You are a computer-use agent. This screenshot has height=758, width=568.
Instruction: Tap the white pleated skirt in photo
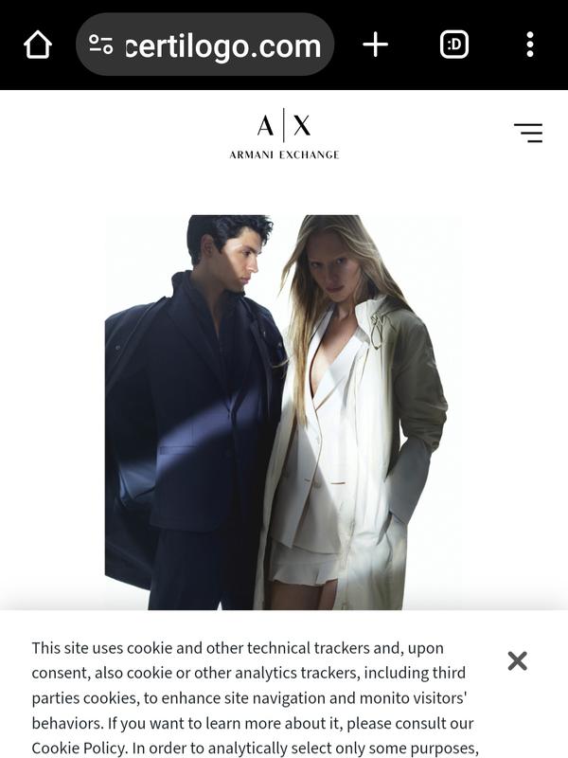tap(302, 566)
